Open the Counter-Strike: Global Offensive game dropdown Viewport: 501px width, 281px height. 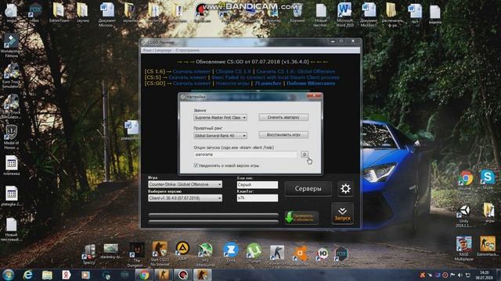click(185, 184)
